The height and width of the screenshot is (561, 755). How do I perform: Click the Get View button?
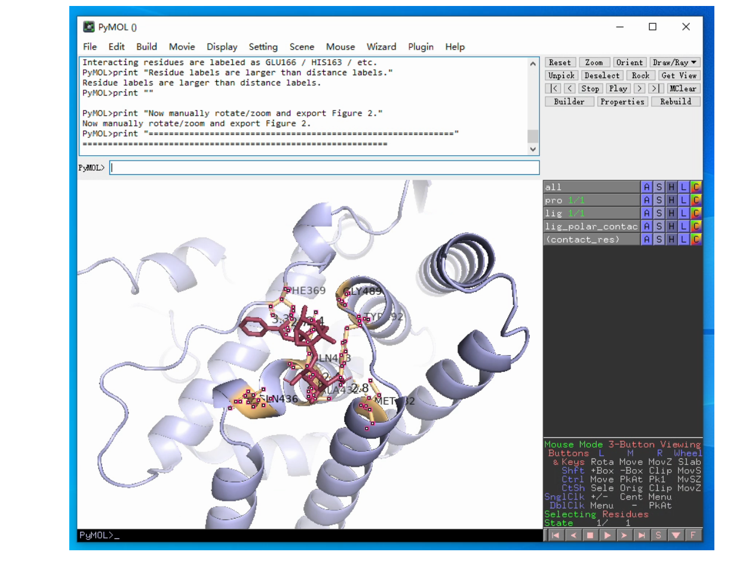(x=679, y=75)
